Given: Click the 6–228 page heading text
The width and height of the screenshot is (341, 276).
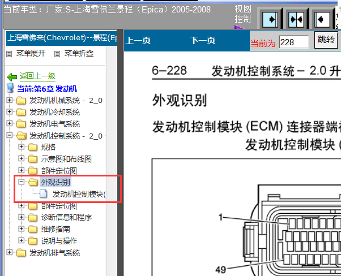Looking at the screenshot, I should (x=169, y=71).
